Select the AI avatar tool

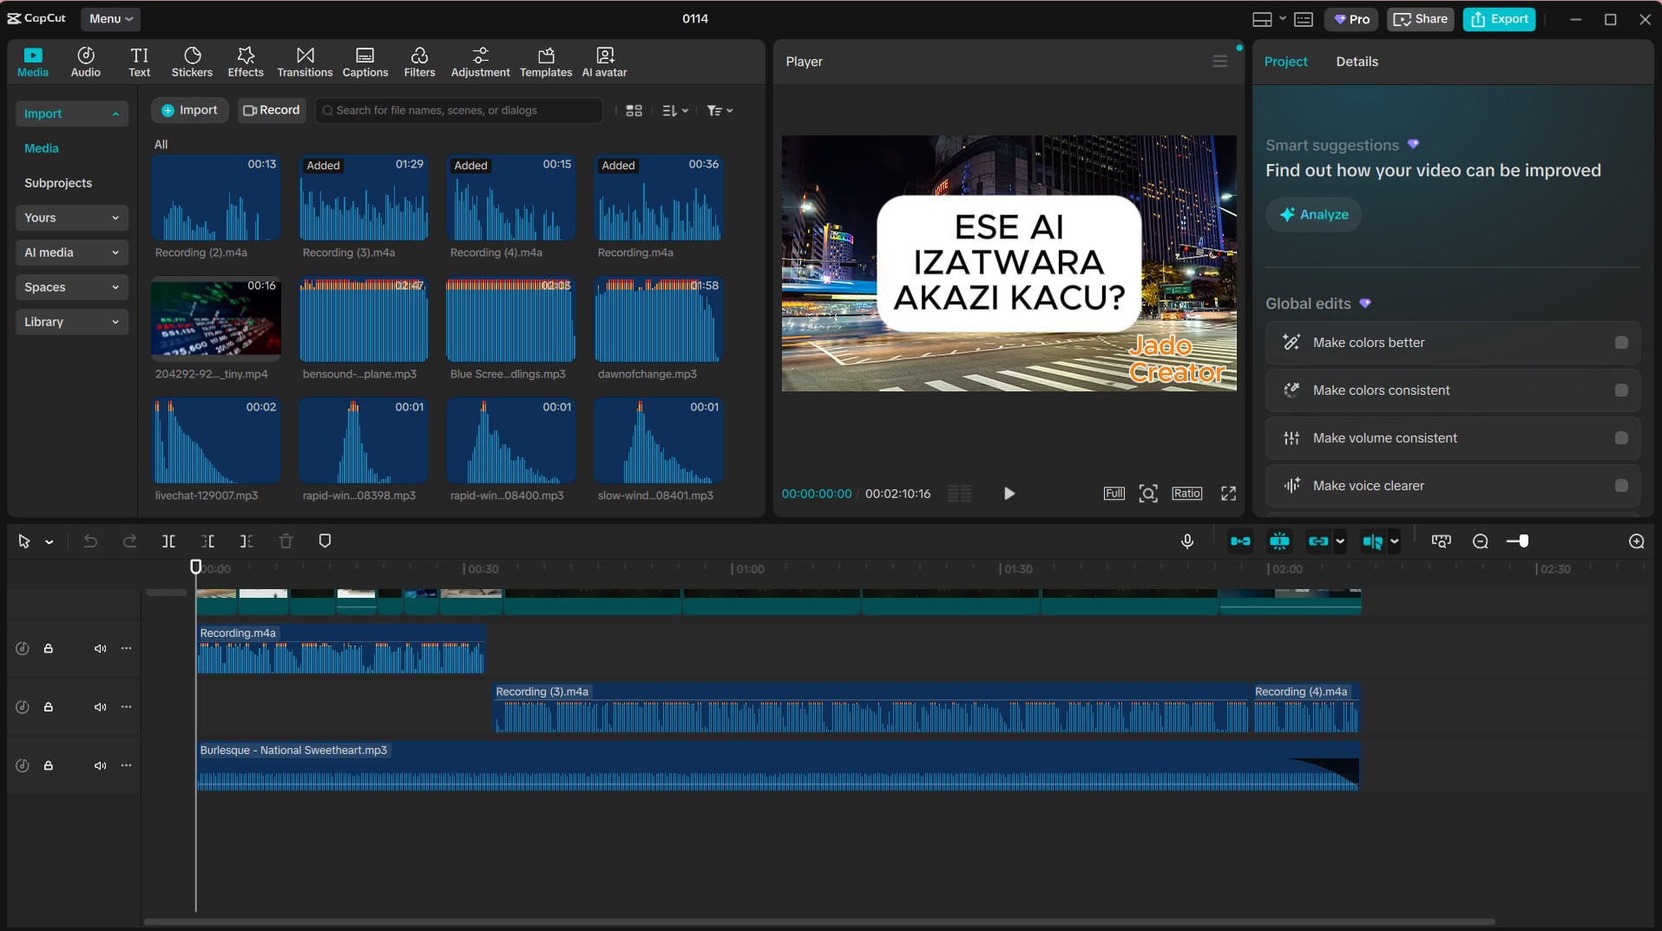(x=603, y=61)
